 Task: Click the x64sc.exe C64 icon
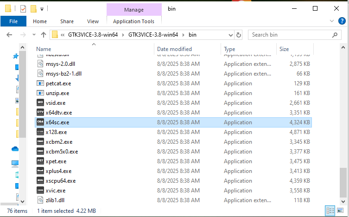[40, 122]
